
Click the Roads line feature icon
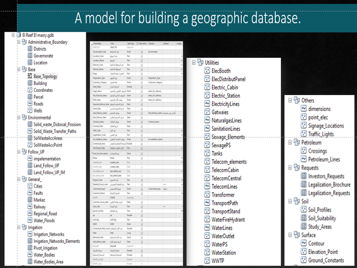point(30,104)
